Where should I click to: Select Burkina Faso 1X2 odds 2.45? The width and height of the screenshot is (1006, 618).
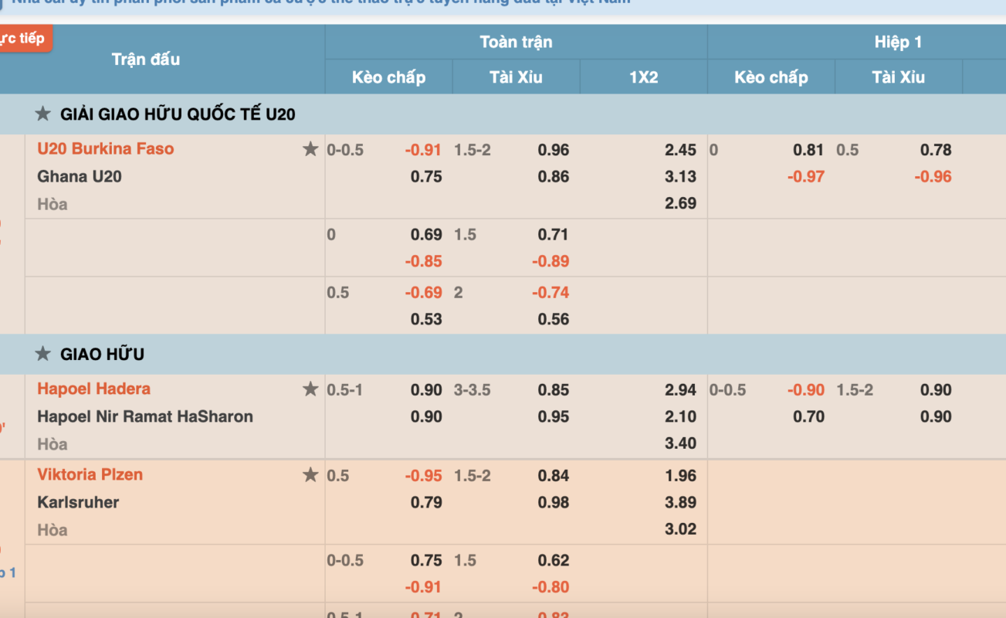pyautogui.click(x=680, y=150)
